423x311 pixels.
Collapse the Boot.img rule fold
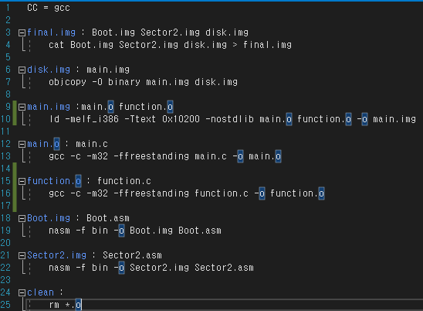click(x=22, y=218)
